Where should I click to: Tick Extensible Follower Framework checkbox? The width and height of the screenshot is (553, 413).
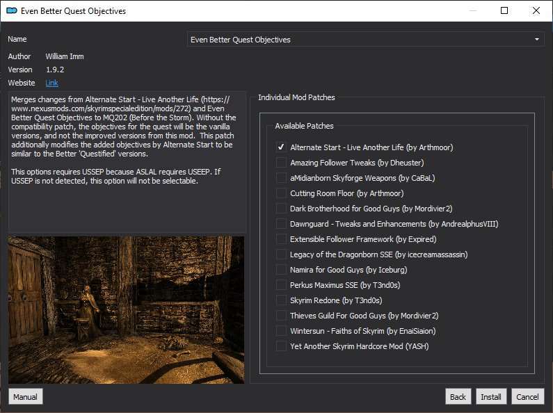coord(281,239)
